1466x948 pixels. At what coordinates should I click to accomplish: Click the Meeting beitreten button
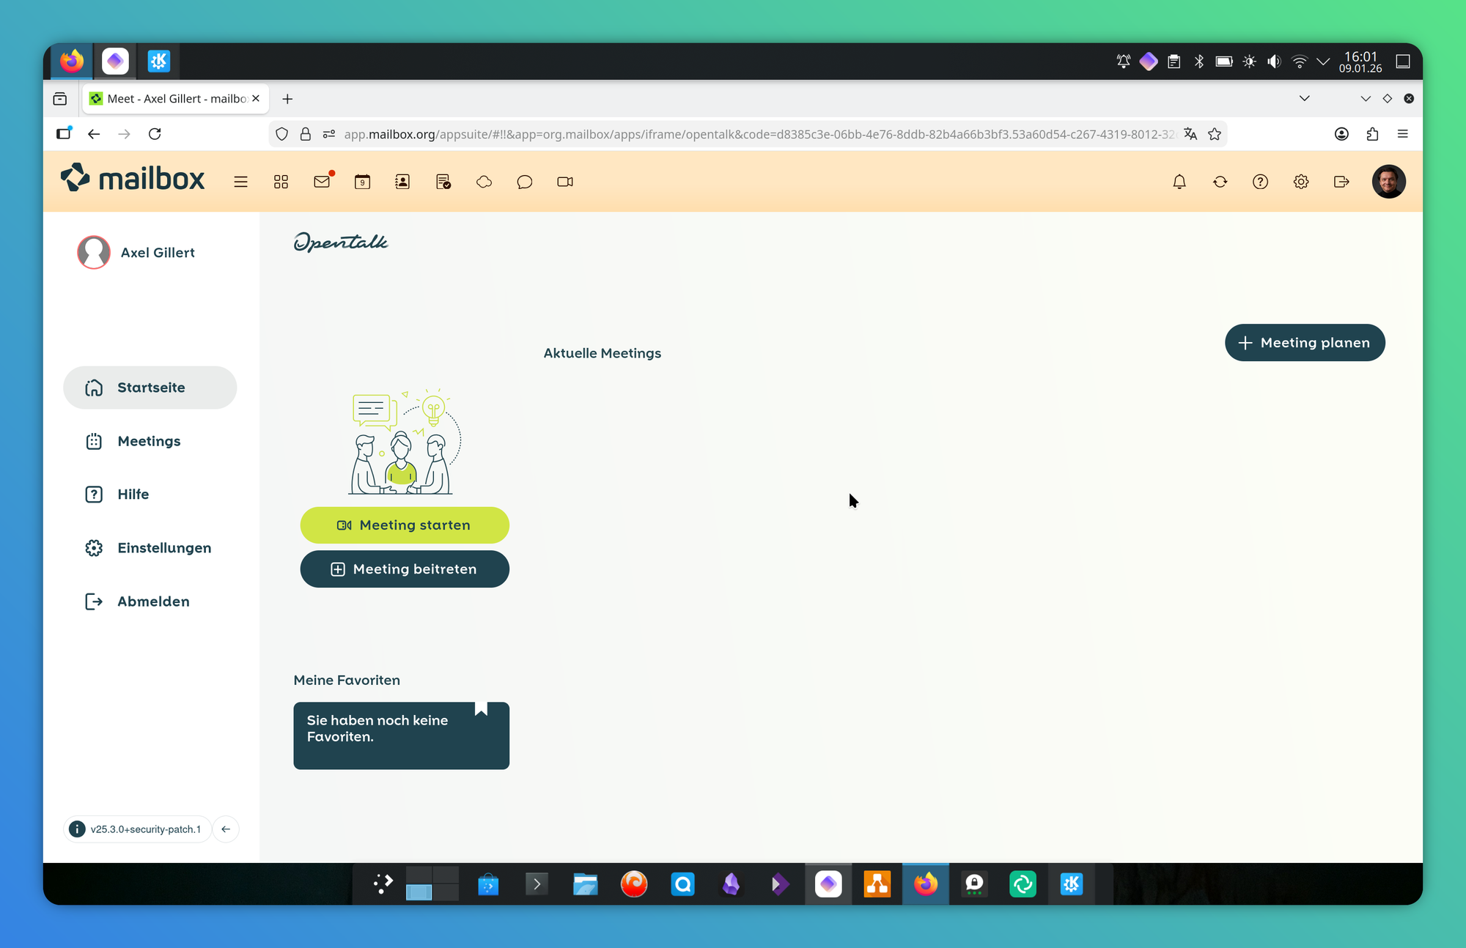(405, 569)
